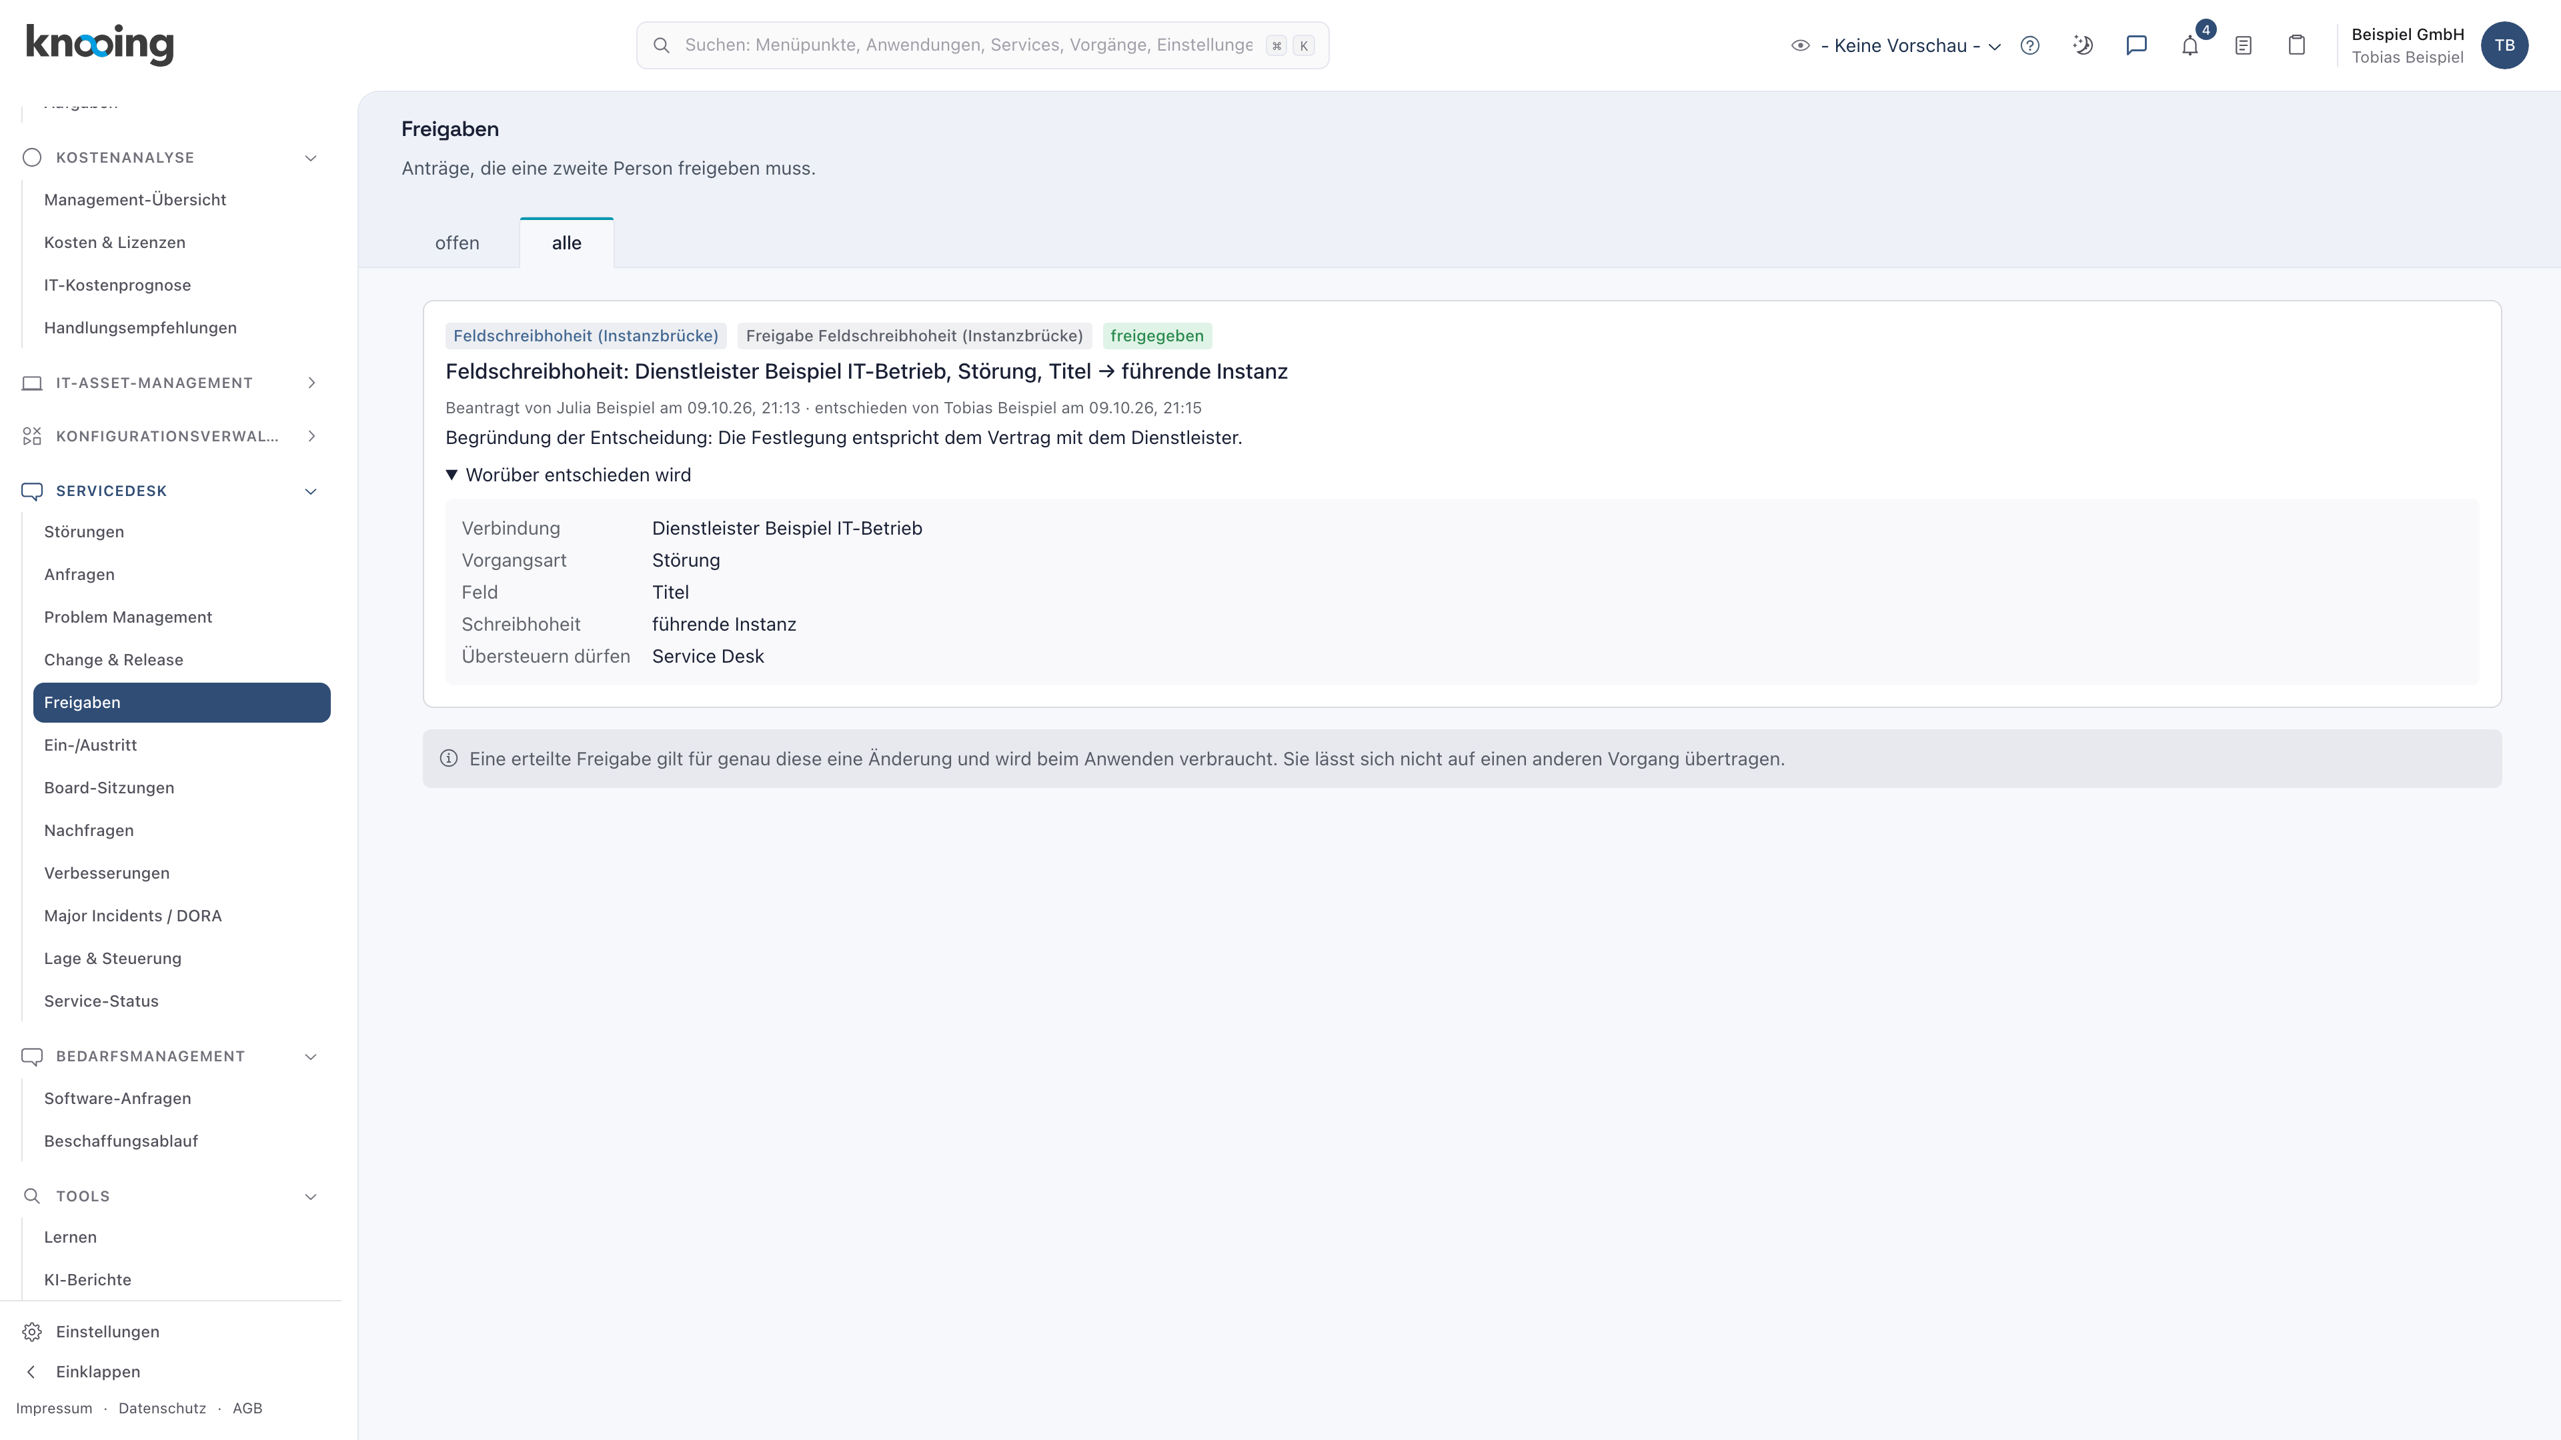Click the info icon in the notice banner
This screenshot has height=1440, width=2561.
(448, 758)
